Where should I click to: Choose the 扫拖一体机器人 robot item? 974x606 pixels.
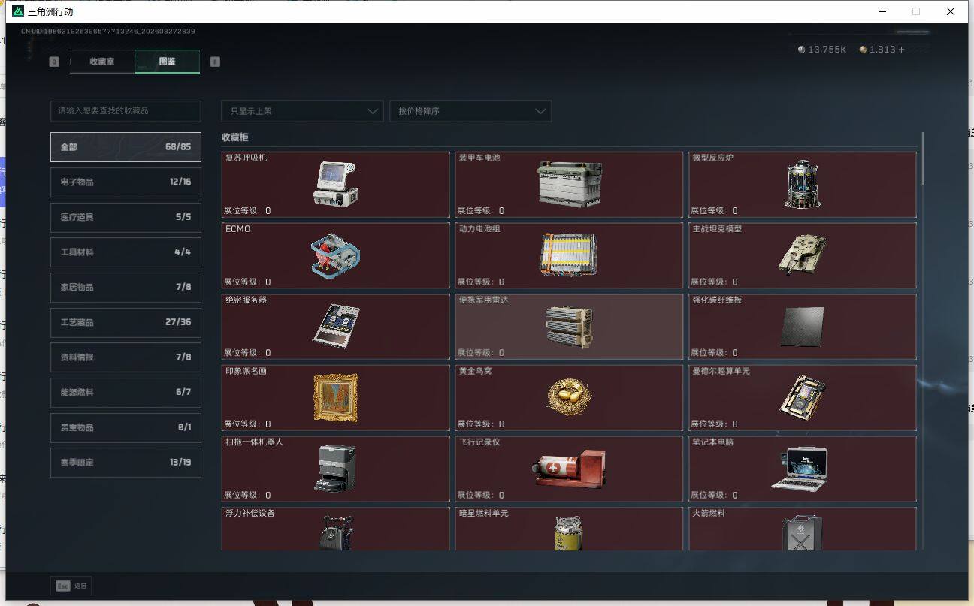pos(336,469)
